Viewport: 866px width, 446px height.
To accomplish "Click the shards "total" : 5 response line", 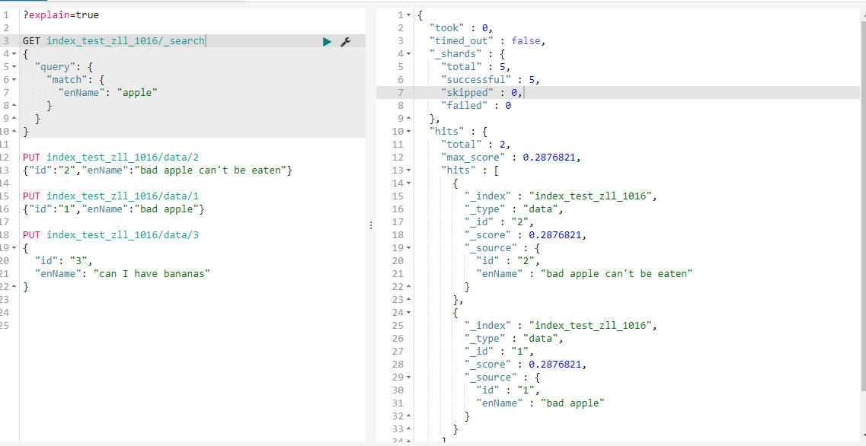I will [476, 67].
